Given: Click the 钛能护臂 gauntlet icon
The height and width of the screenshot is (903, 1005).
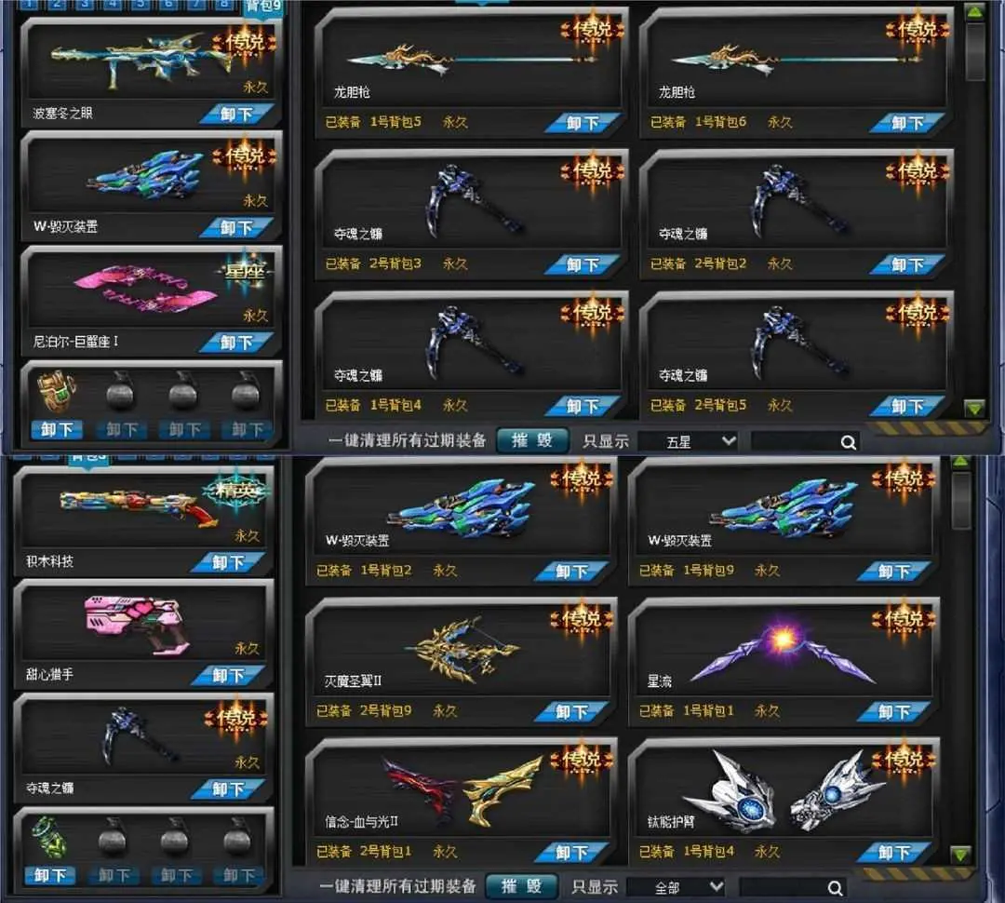Looking at the screenshot, I should (x=782, y=793).
